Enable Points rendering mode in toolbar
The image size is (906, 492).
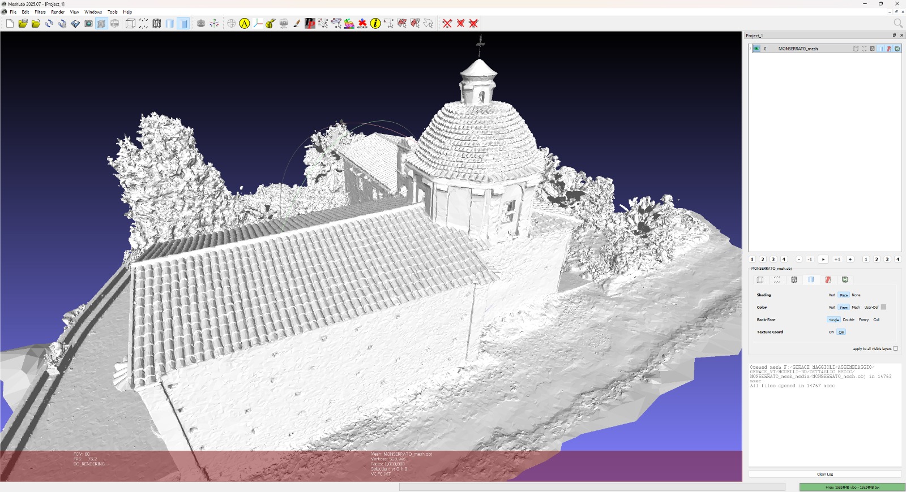coord(143,24)
